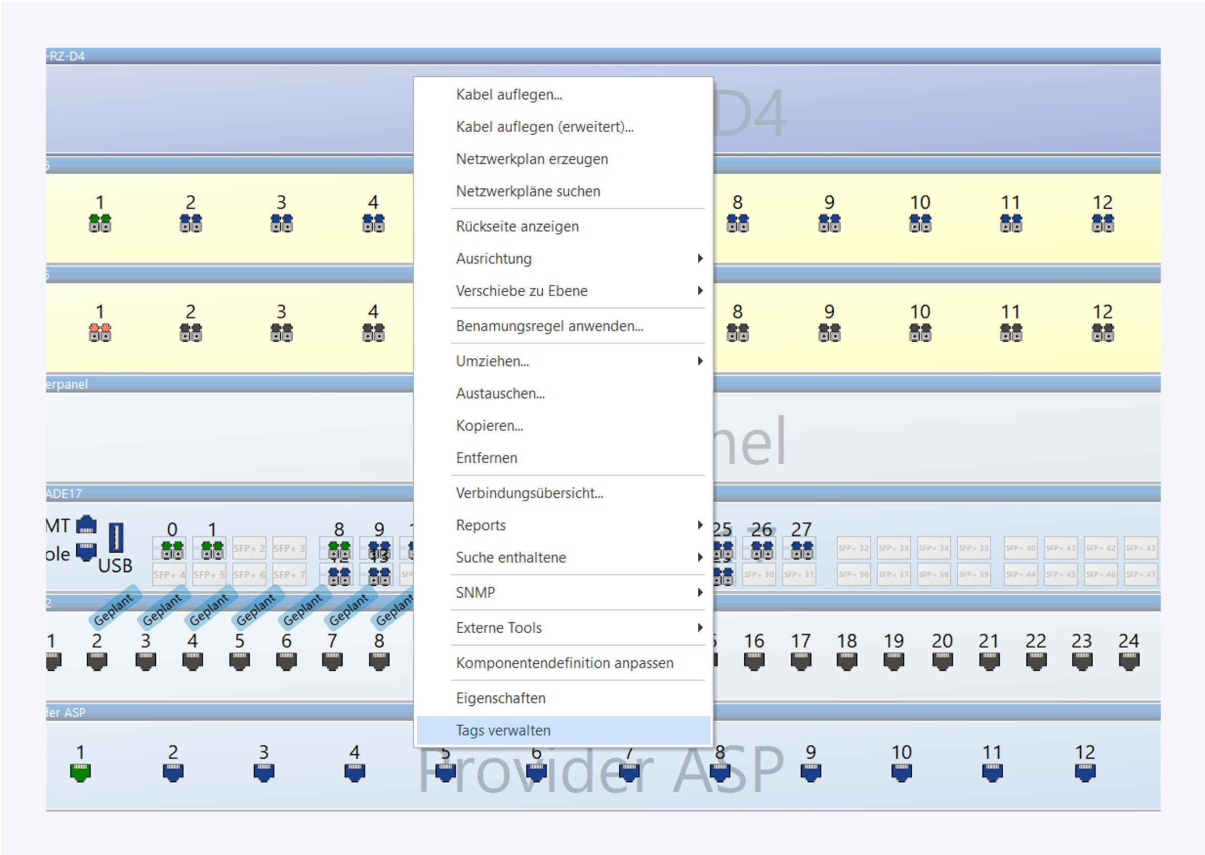Click the red fiber port 1 in second panel
1205x855 pixels.
[x=100, y=332]
